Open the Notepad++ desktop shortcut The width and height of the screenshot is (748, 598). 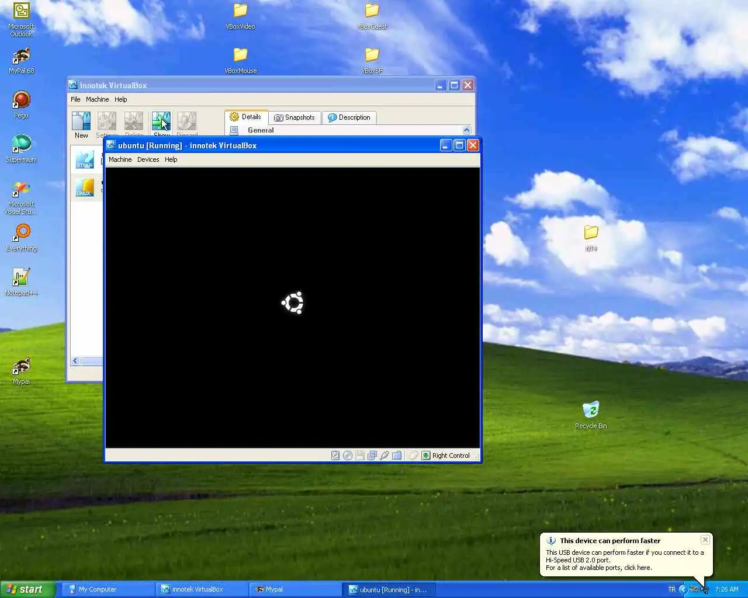[x=21, y=283]
